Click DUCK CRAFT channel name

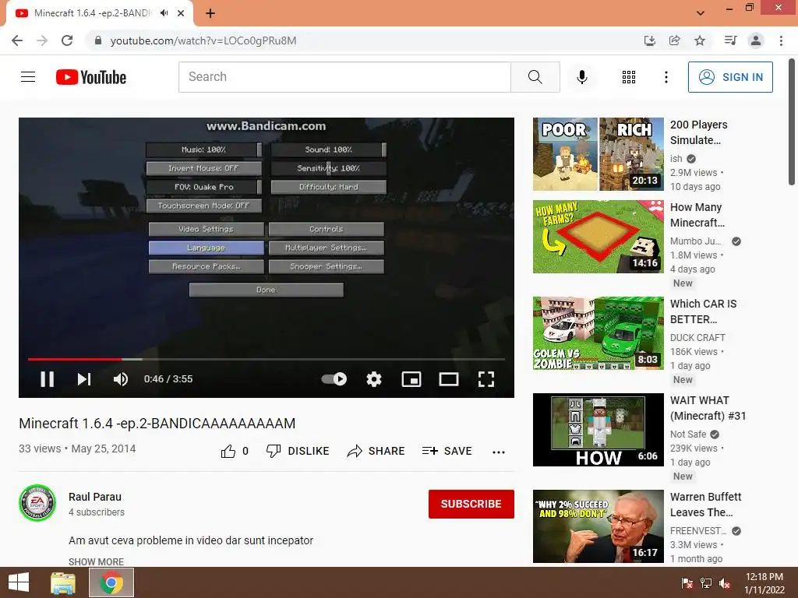click(x=697, y=338)
